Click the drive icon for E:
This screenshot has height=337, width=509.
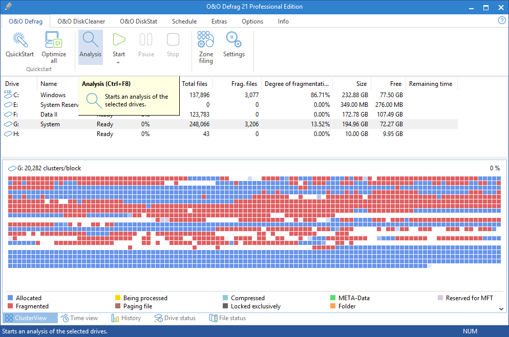8,105
